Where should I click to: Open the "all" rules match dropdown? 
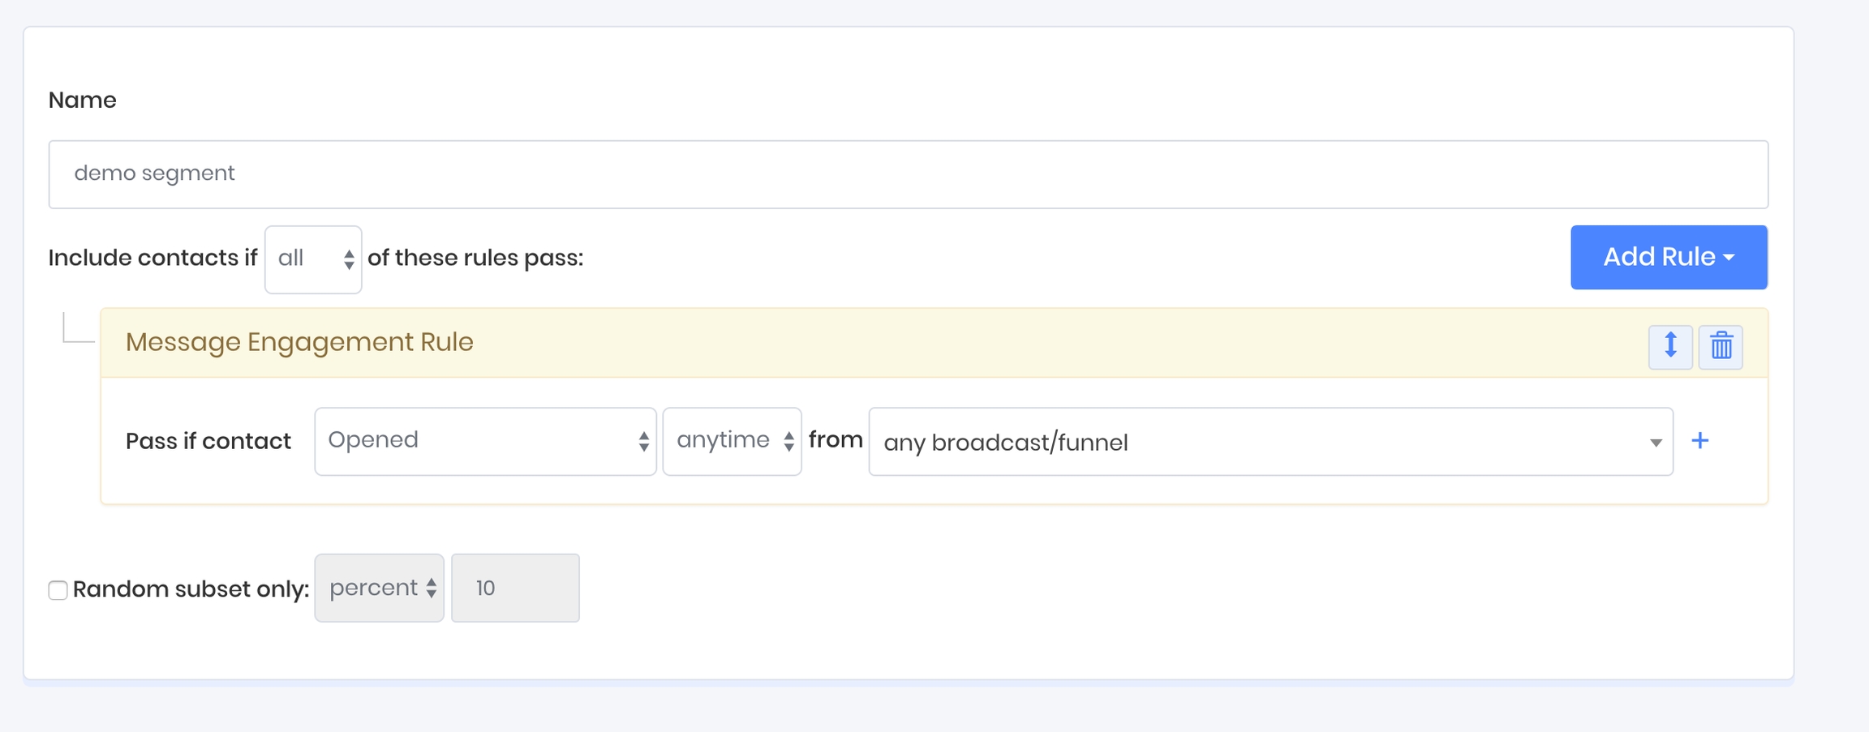pyautogui.click(x=313, y=259)
